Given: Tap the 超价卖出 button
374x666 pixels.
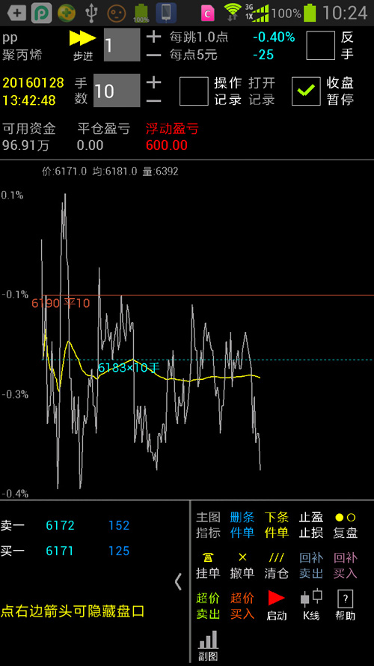Looking at the screenshot, I should point(208,606).
